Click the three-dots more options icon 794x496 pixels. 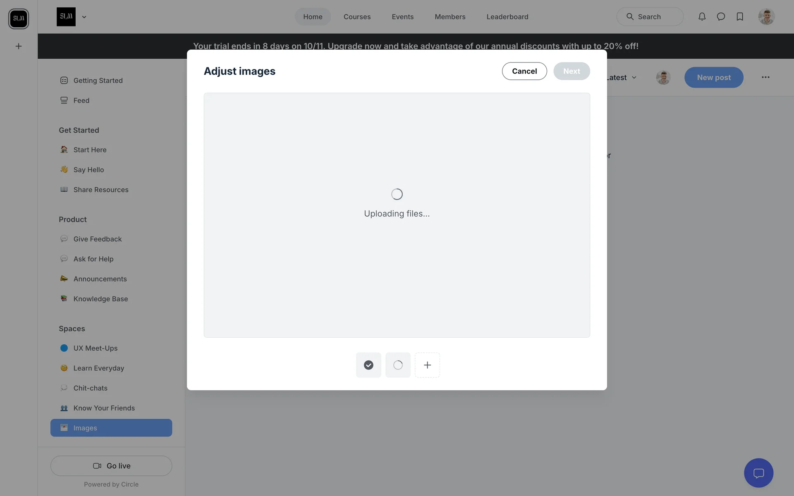(x=765, y=77)
